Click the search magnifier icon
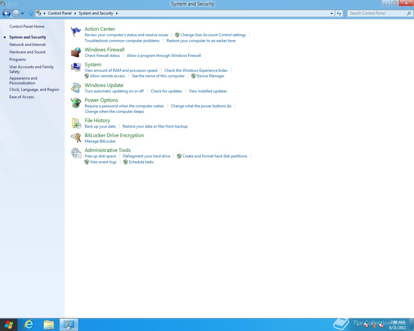The height and width of the screenshot is (331, 414). pos(409,13)
